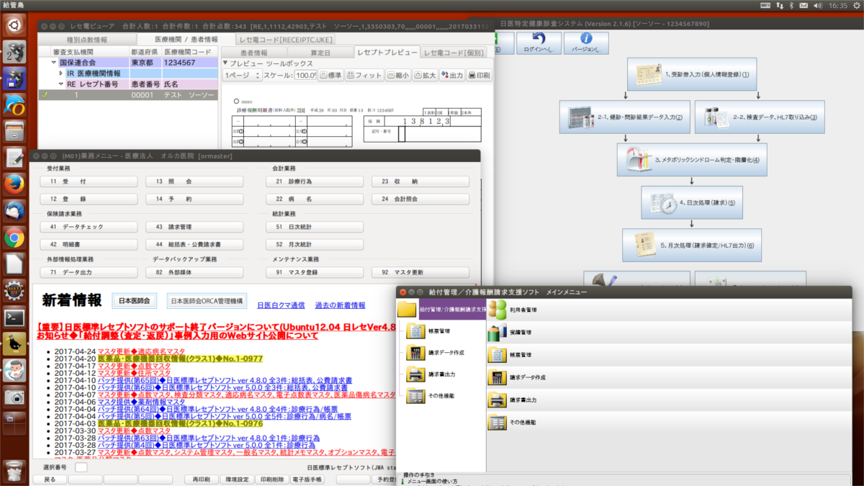Collapse 国保連合会 tree node
Screen dimensions: 864x486
53,63
